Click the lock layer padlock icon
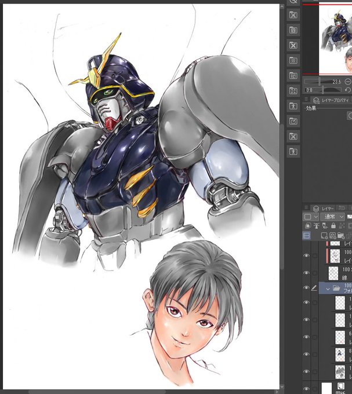The width and height of the screenshot is (352, 394). 333,225
